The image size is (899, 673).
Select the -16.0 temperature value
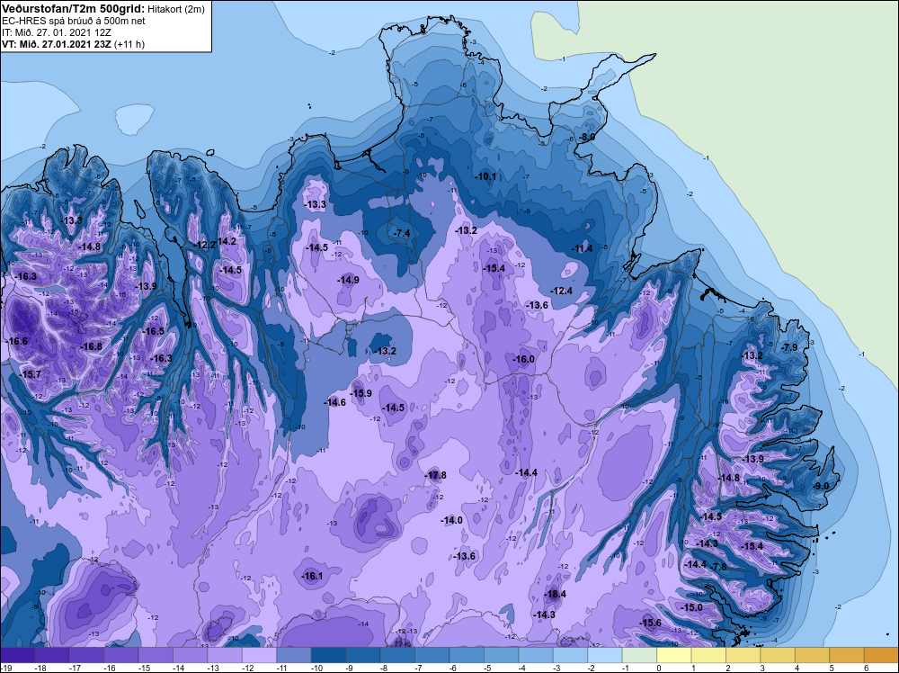[523, 359]
